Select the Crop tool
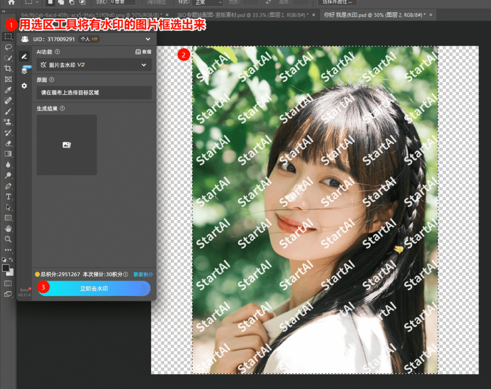 tap(8, 69)
